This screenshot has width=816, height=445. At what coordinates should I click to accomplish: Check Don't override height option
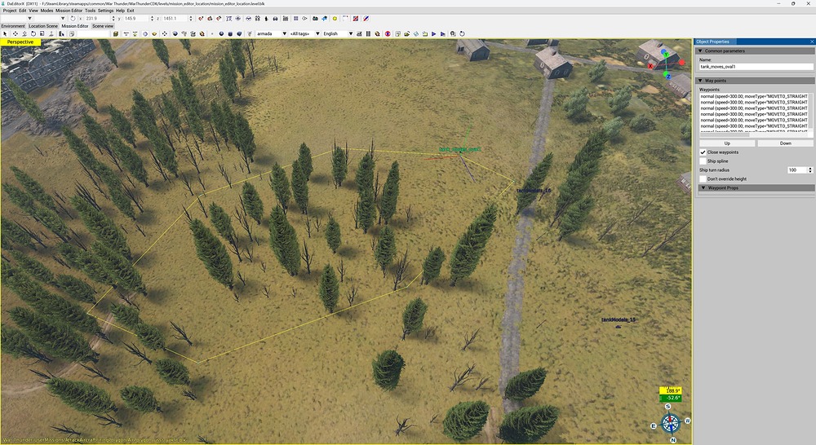(703, 178)
